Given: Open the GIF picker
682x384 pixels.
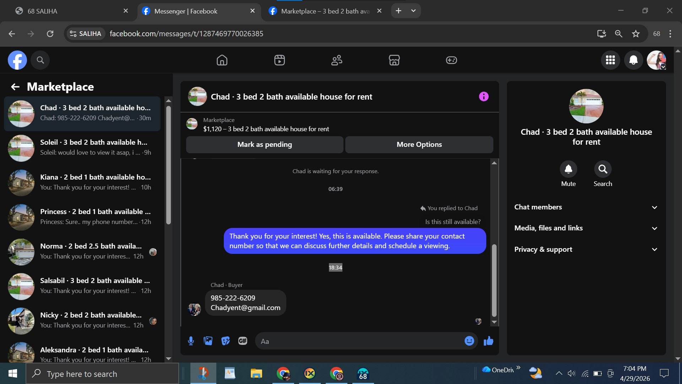Looking at the screenshot, I should point(243,341).
